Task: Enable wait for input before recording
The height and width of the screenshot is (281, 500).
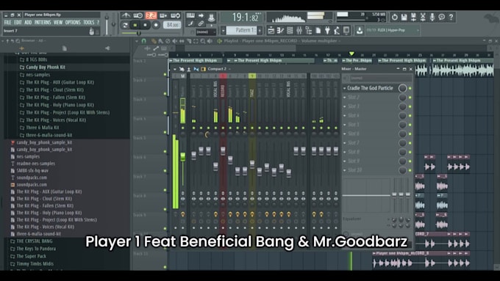Action: pos(137,15)
